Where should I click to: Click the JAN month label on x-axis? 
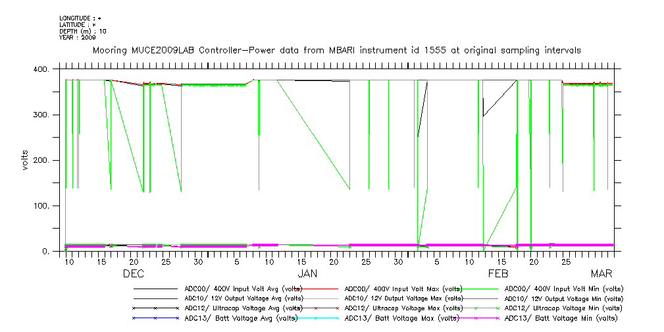tap(307, 273)
